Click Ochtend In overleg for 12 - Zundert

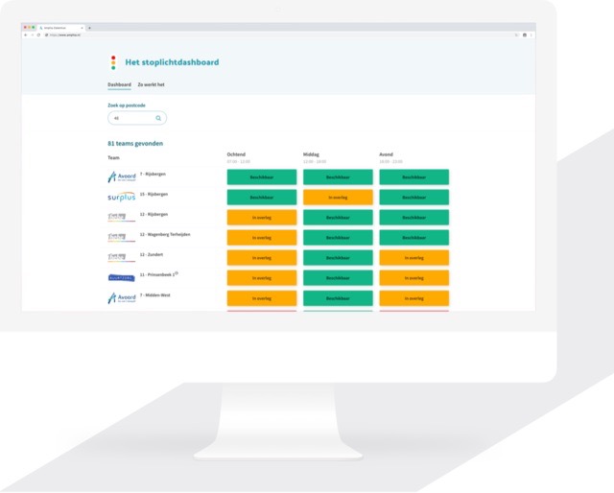click(x=262, y=258)
